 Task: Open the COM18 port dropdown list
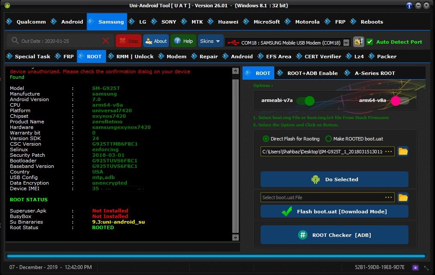[x=346, y=43]
